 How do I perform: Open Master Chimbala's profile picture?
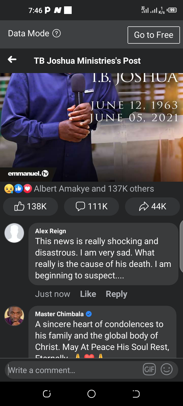tap(14, 316)
